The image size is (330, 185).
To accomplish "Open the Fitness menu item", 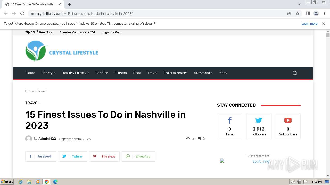I will tap(121, 73).
